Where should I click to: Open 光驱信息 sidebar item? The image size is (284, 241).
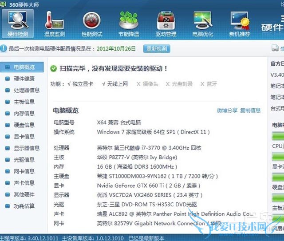(x=22, y=160)
